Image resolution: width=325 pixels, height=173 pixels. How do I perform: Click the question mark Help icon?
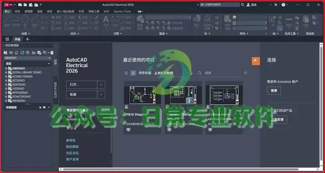pos(284,5)
